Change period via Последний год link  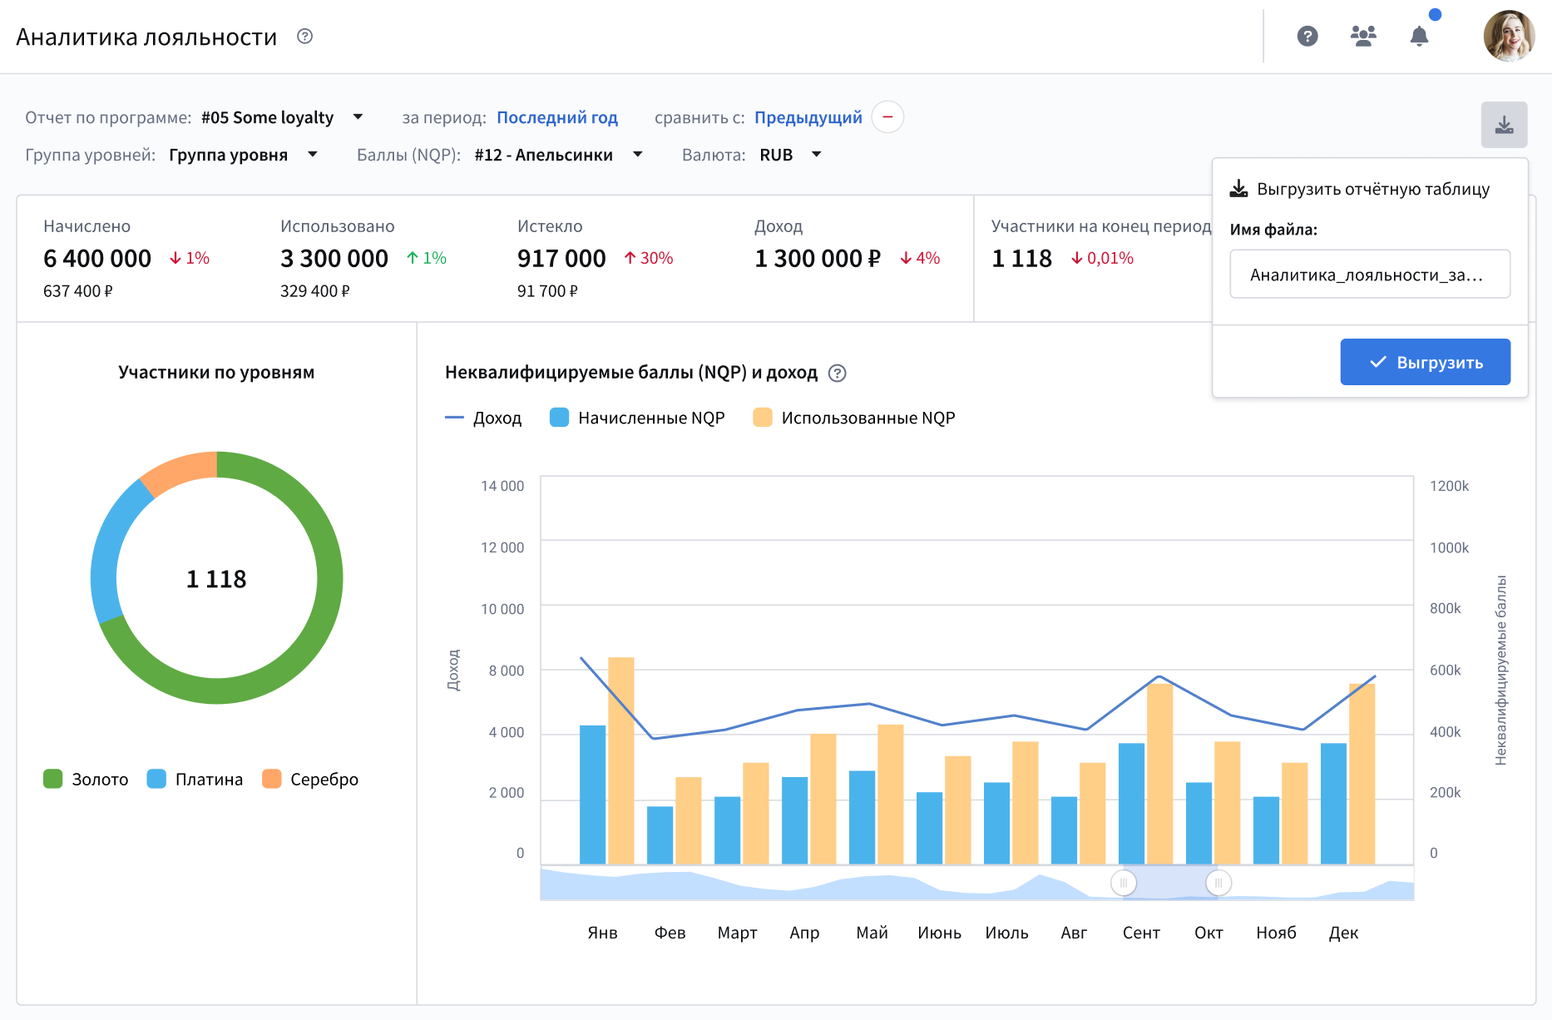557,117
